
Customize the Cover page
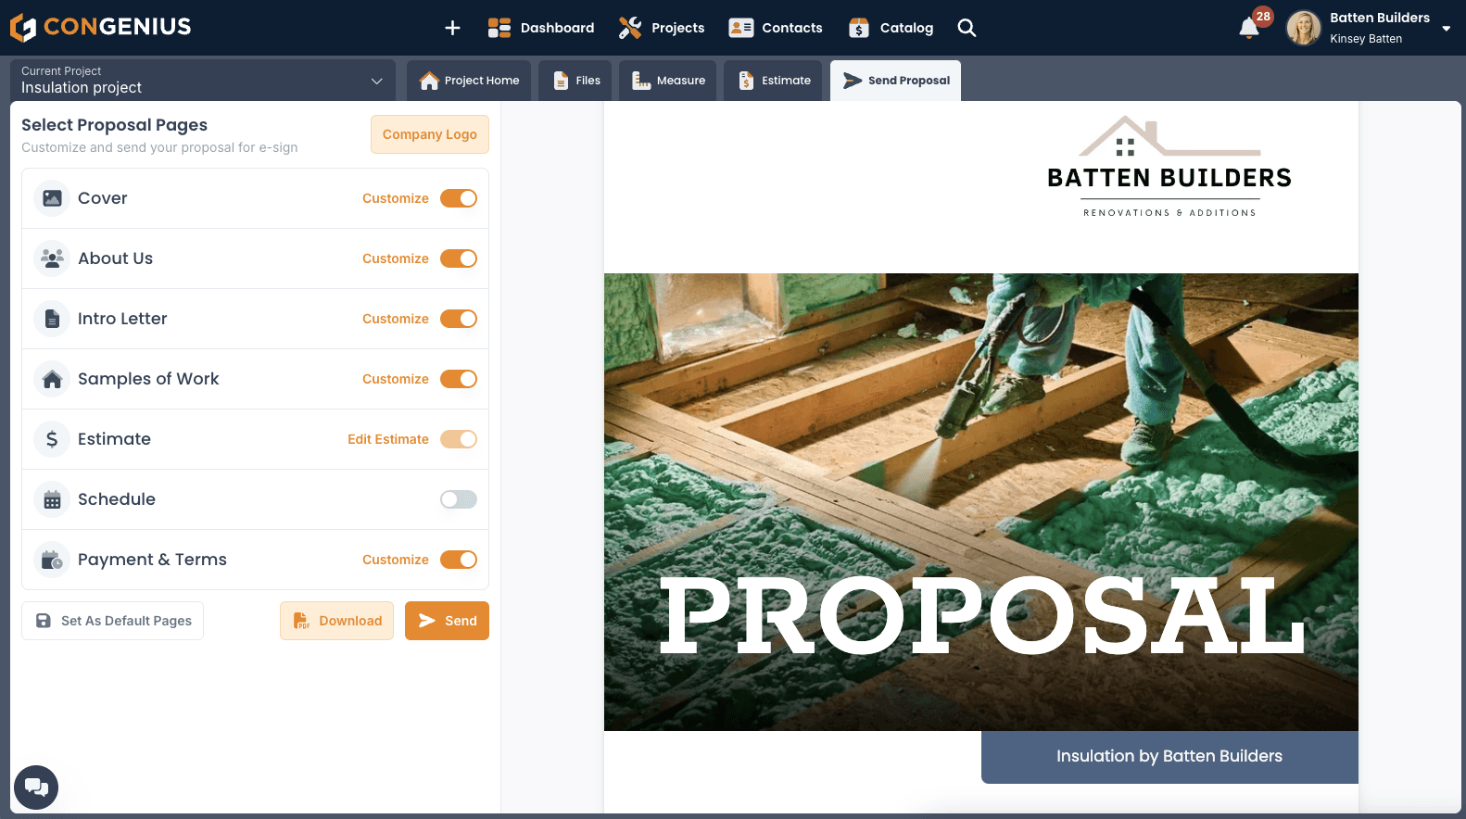click(396, 198)
